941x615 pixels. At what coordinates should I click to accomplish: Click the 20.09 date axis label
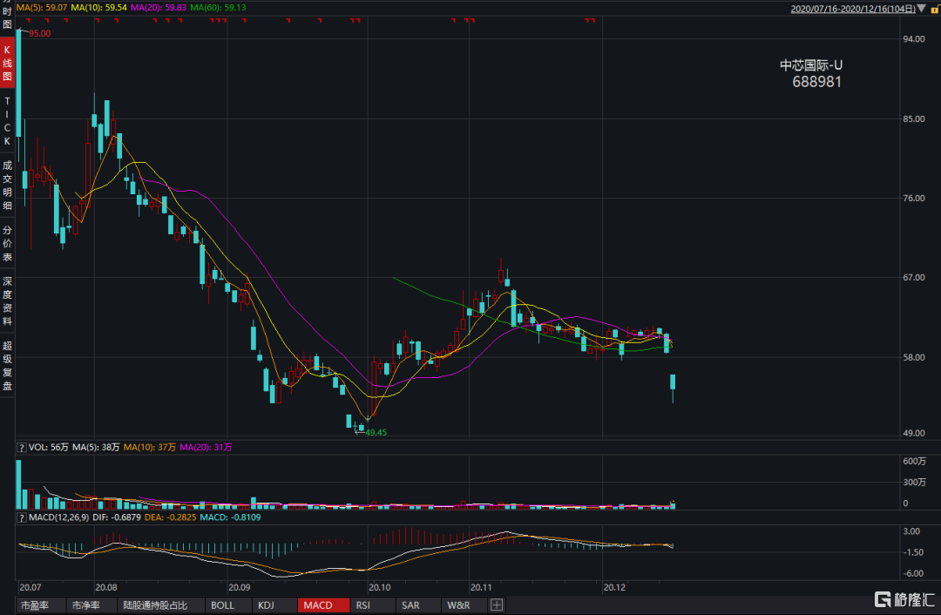(x=240, y=587)
